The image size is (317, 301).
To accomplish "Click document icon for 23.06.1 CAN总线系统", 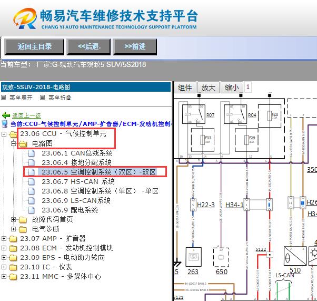I will coord(32,153).
